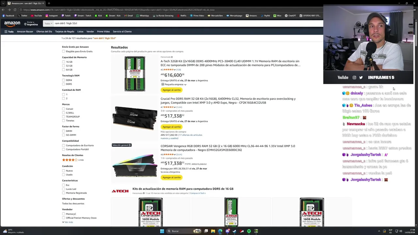Open the PayPal bookmark
Viewport: 418px width, 235px height.
coord(265,16)
